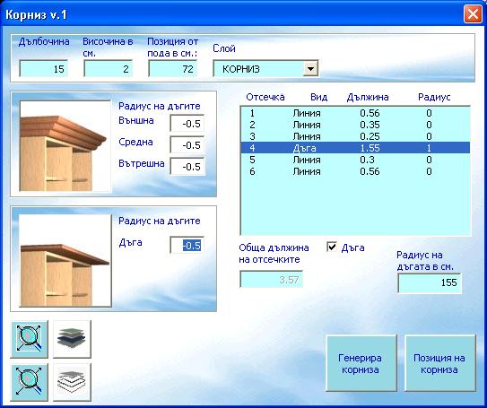Click the Позиция на корниза button
The image size is (487, 408).
[440, 363]
